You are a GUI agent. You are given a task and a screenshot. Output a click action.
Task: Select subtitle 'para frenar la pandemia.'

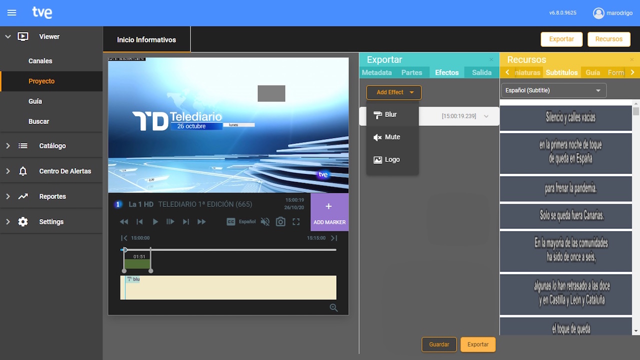[566, 189]
